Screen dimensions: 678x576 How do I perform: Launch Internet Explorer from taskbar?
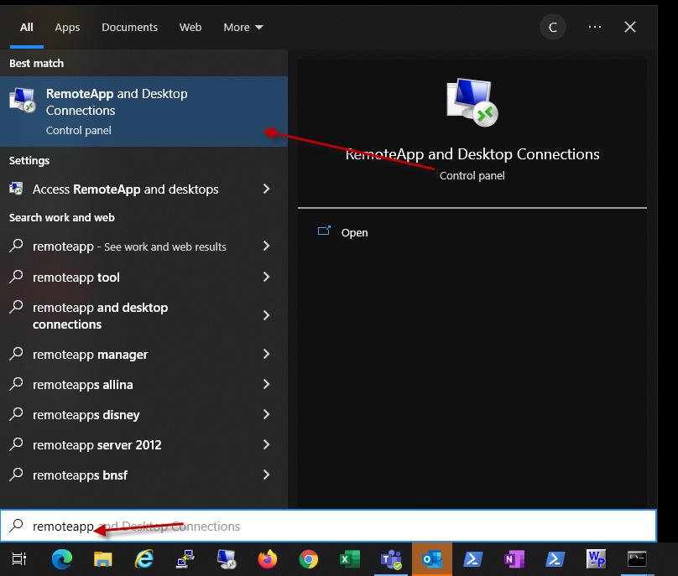[x=144, y=559]
